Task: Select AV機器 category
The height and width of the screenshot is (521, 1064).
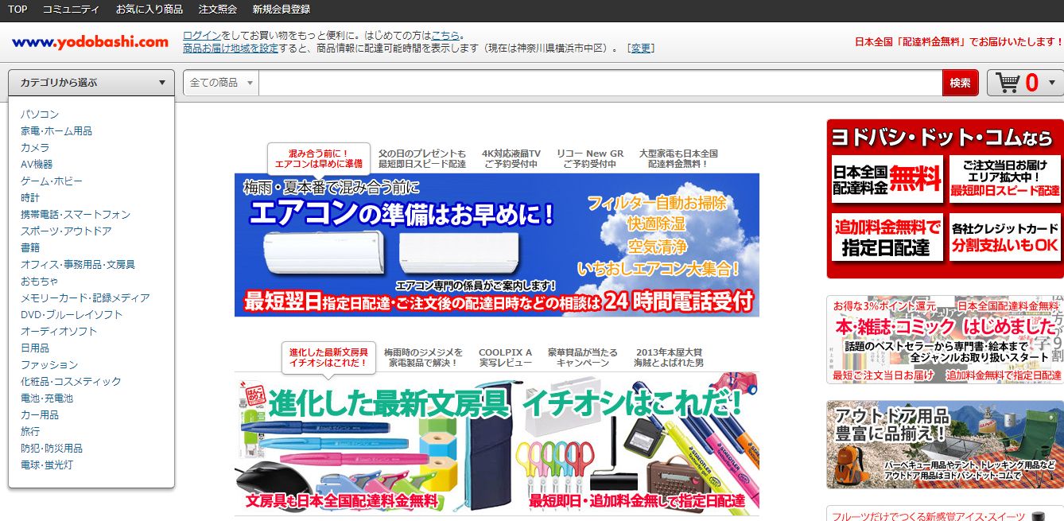Action: click(x=37, y=165)
